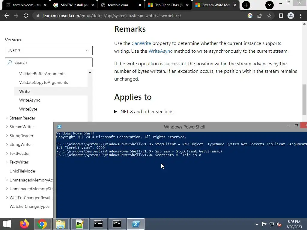Follow the CanWrite property link
This screenshot has height=230, width=307.
[141, 43]
